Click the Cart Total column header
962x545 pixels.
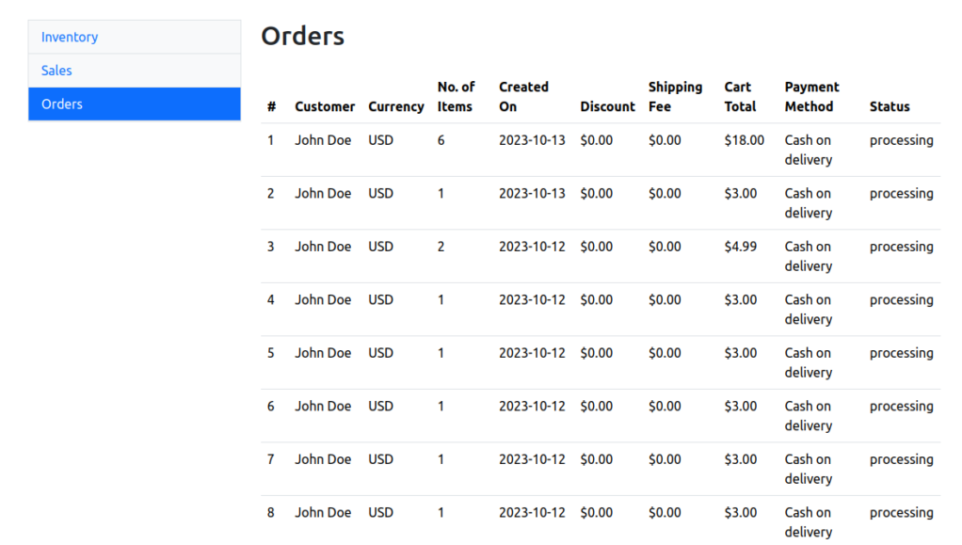point(740,97)
